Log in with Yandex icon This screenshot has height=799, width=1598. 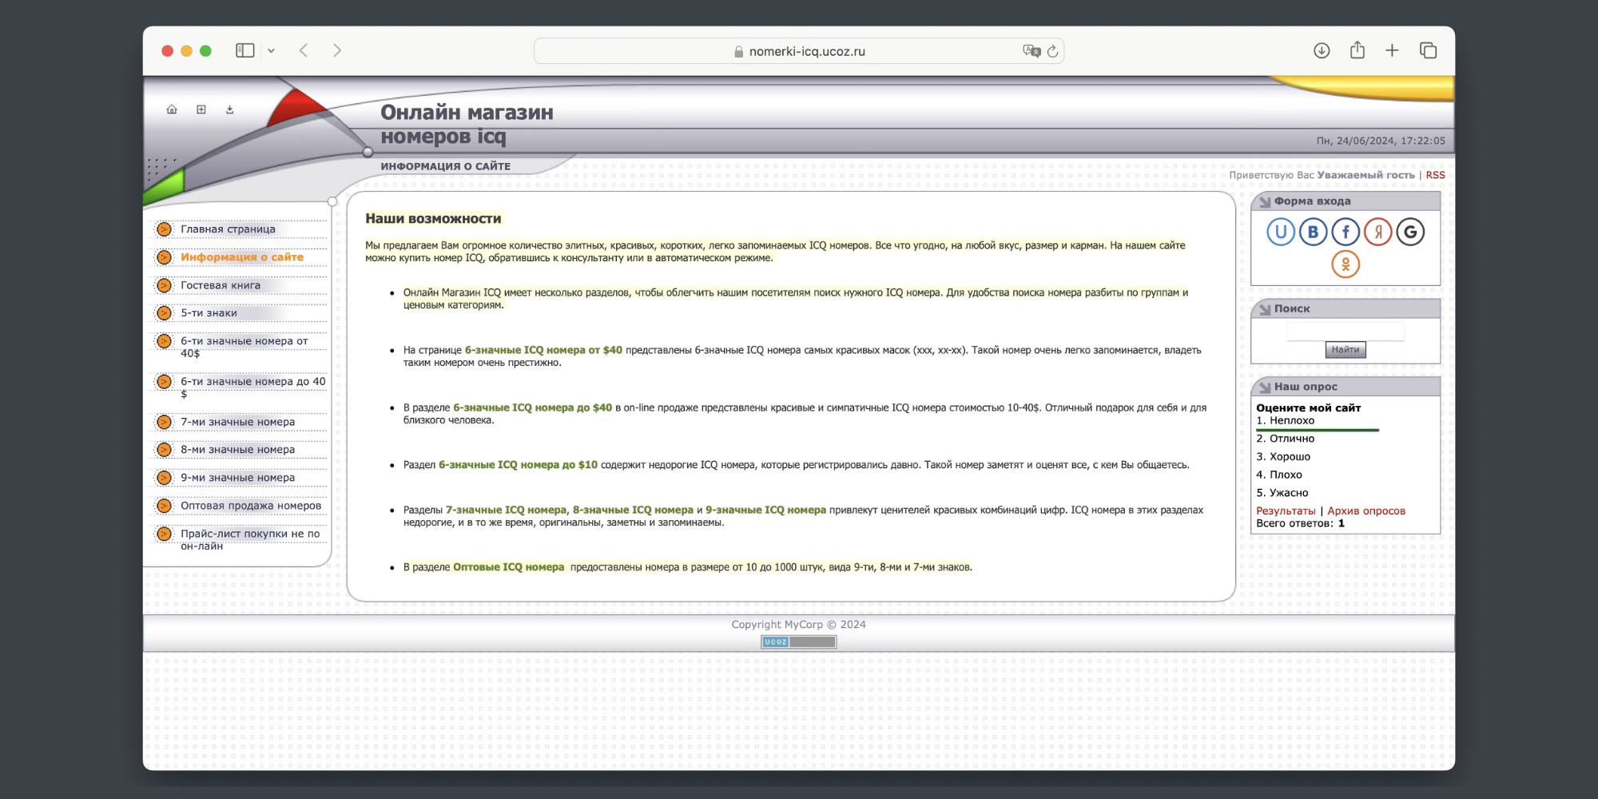(1378, 232)
